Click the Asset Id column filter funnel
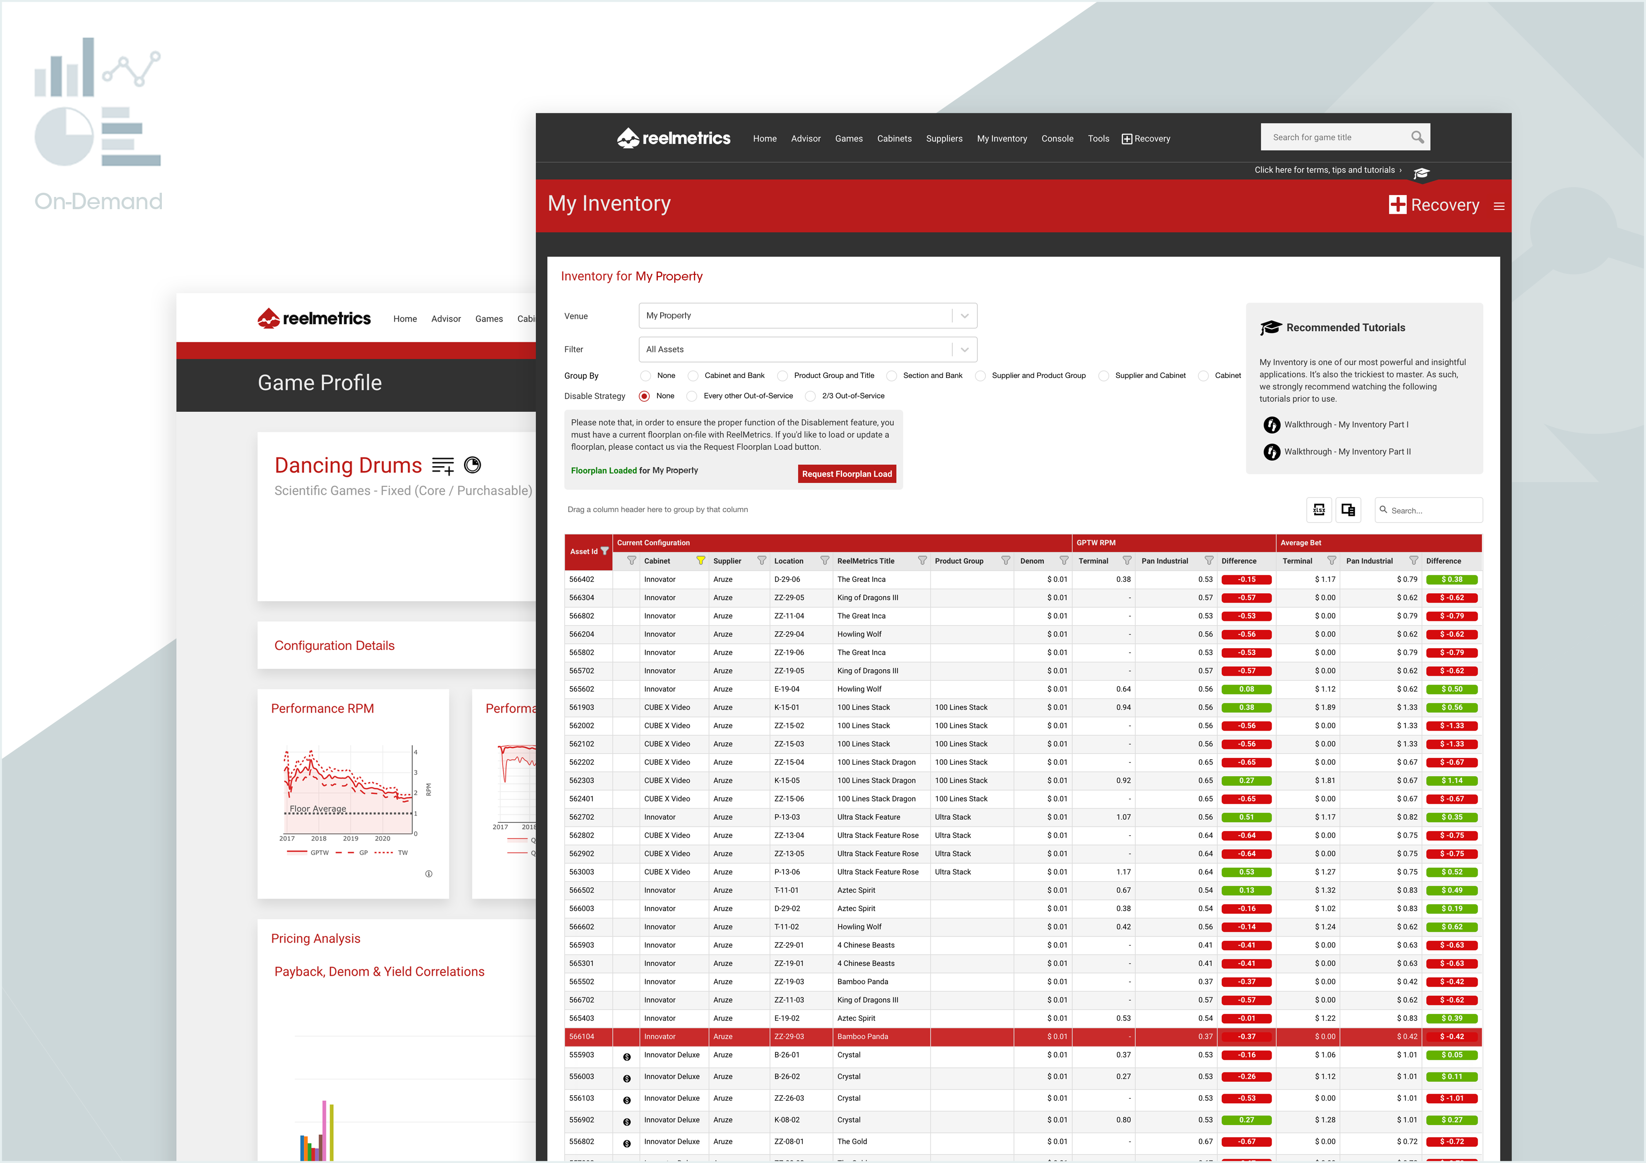 click(604, 551)
